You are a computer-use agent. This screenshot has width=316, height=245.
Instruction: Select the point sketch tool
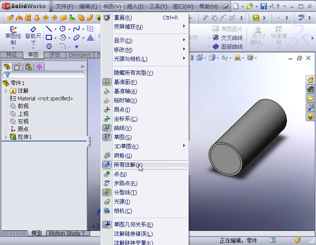click(x=77, y=47)
